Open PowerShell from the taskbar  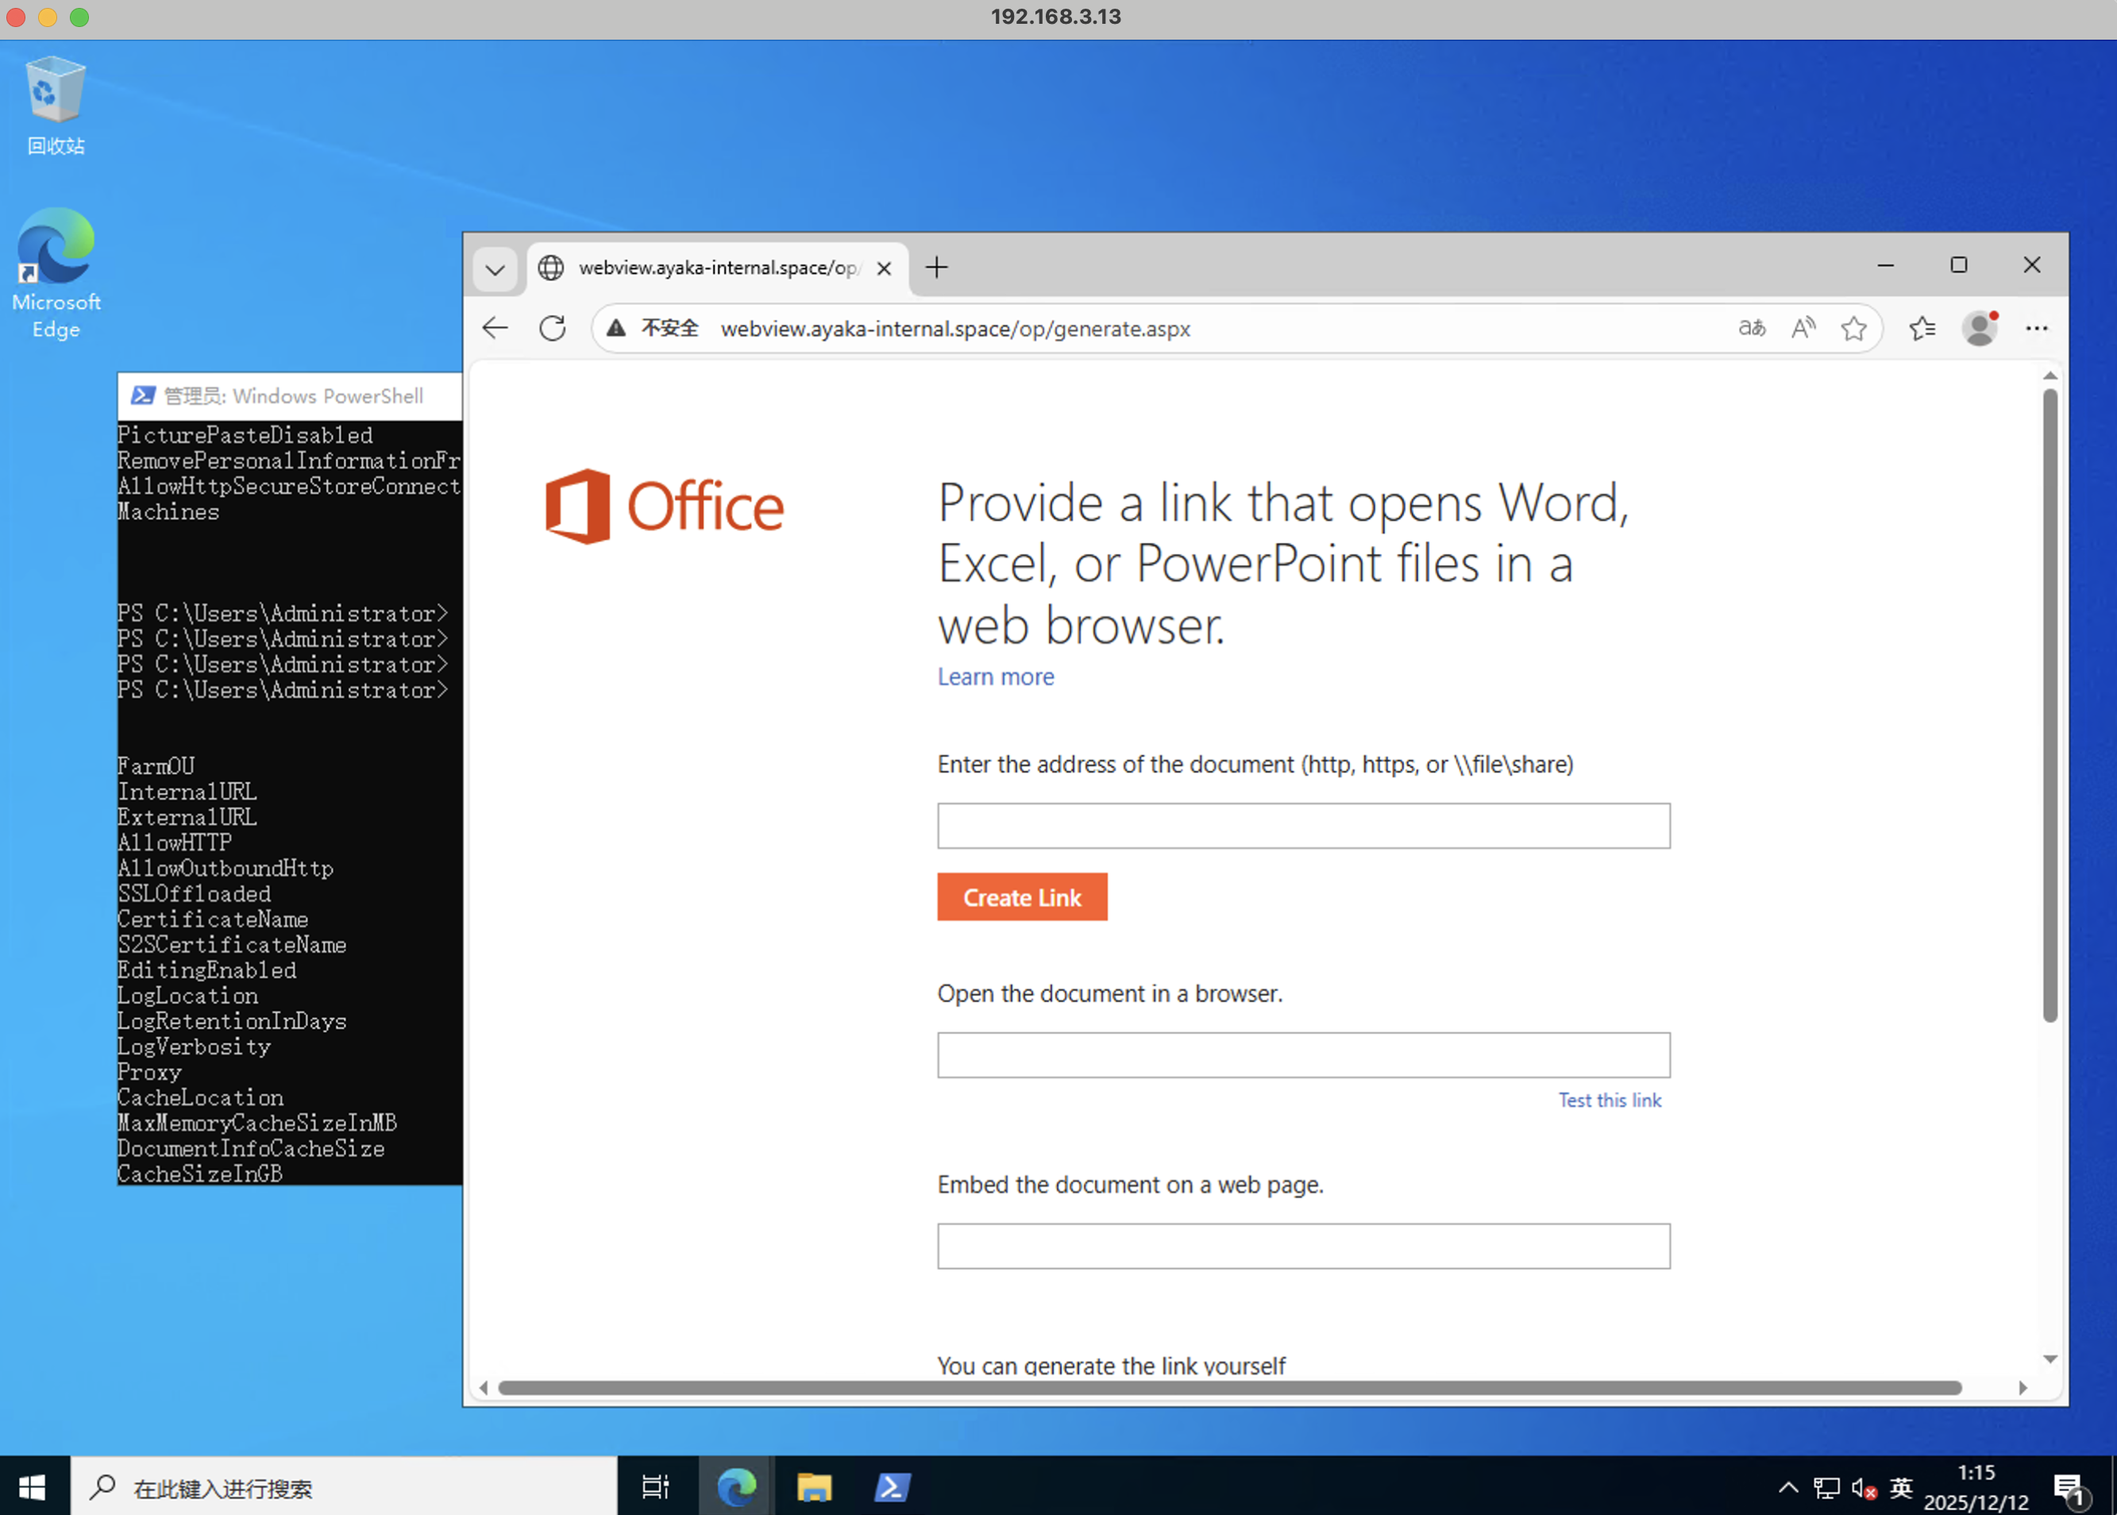[x=892, y=1487]
